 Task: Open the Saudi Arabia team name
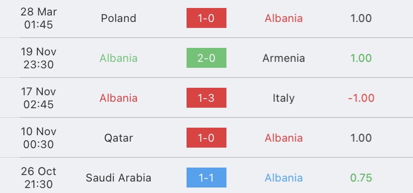(x=119, y=178)
